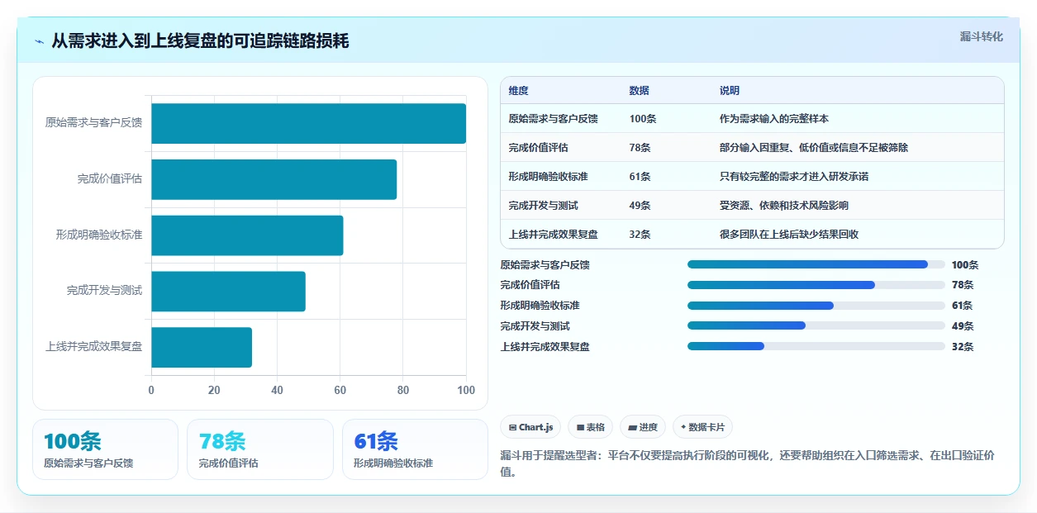Click the 完成开发与测试 progress bar

(x=816, y=326)
